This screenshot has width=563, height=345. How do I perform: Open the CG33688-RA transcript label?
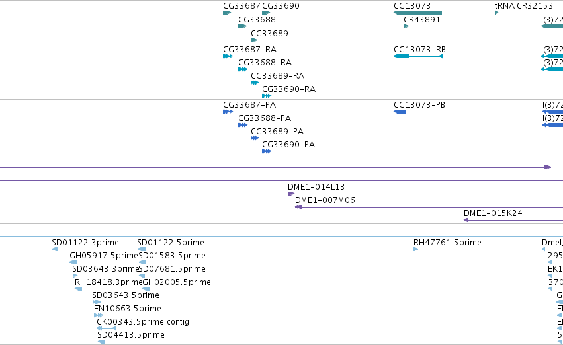[x=265, y=63]
